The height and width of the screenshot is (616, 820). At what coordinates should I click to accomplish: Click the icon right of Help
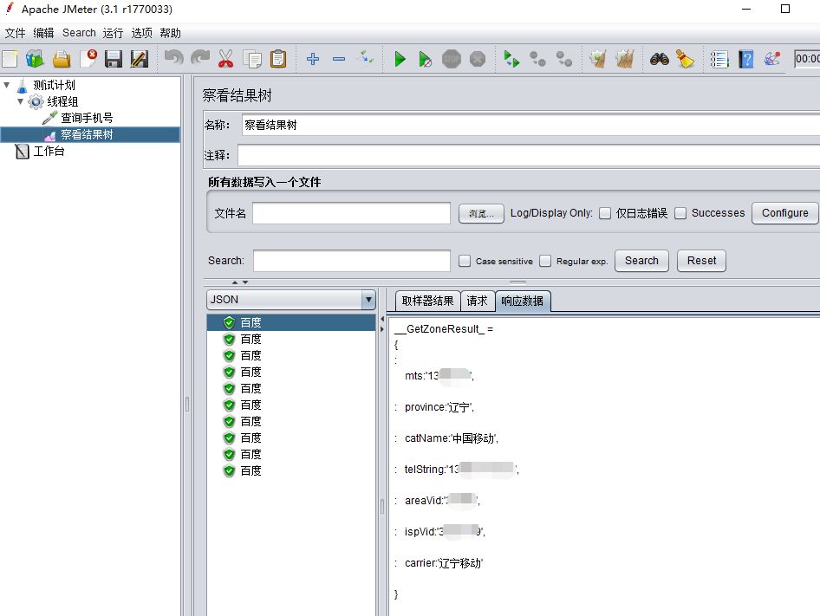click(x=772, y=59)
